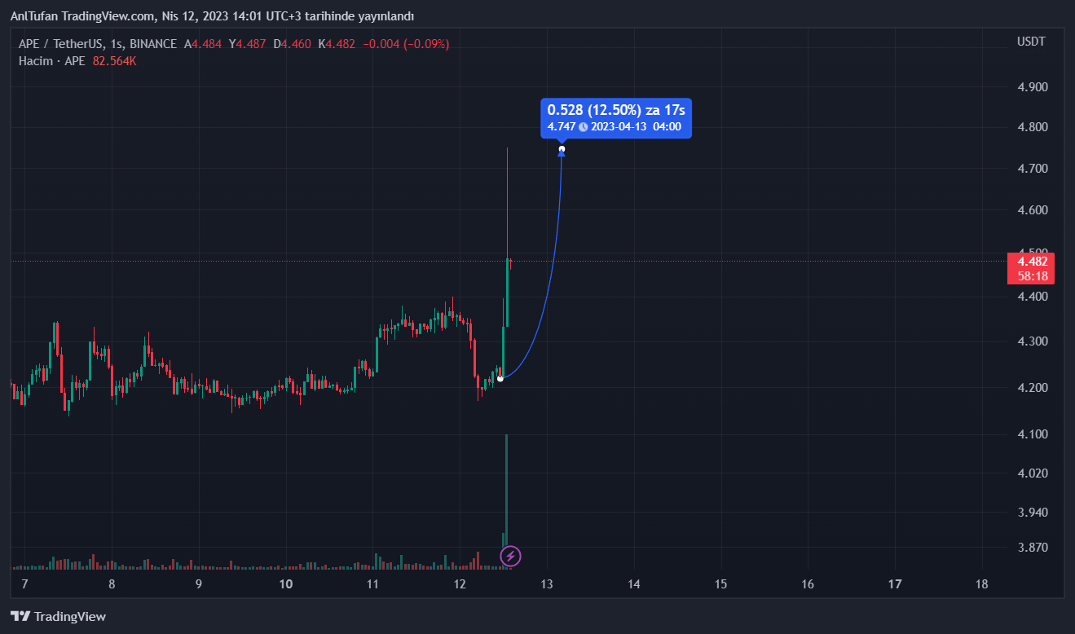Click the 4.900 price axis label

(x=1032, y=87)
